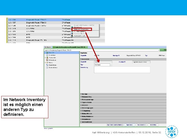The width and height of the screenshot is (187, 140).
Task: Switch to the Logische Gruppierung Diagnostik Raum tab
Action: point(70,47)
